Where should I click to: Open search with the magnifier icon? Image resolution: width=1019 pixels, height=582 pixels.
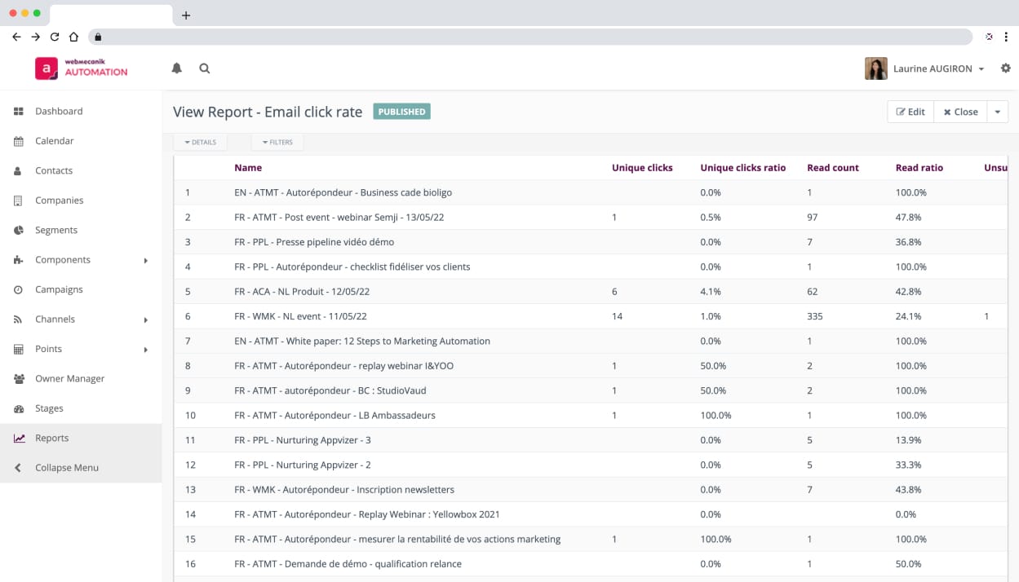pyautogui.click(x=205, y=68)
